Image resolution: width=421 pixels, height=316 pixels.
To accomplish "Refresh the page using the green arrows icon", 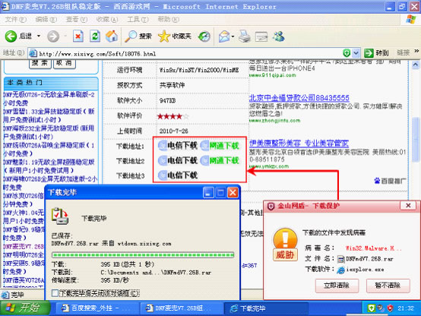I will point(95,36).
